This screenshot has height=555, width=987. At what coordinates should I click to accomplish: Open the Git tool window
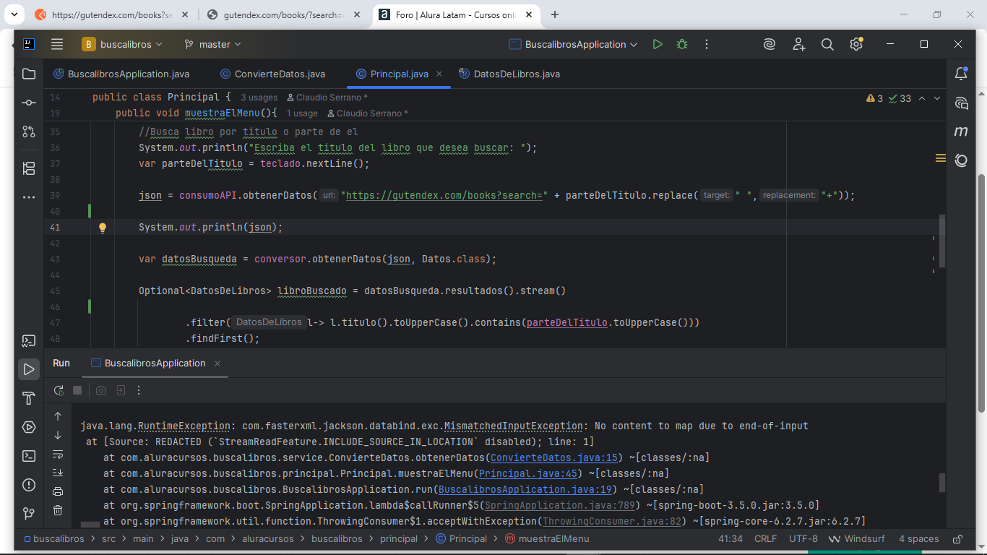pyautogui.click(x=29, y=514)
